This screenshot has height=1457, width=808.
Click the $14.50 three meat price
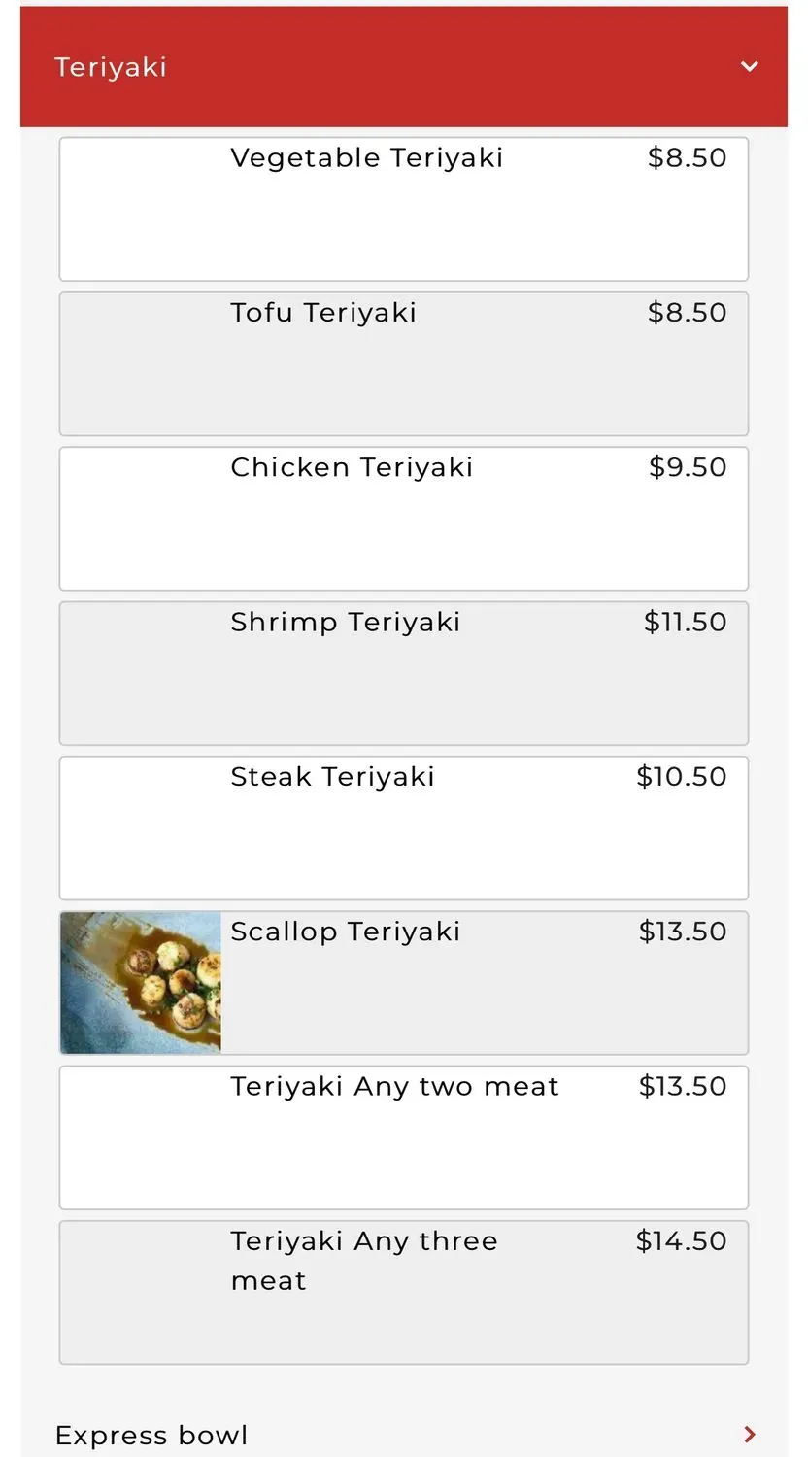[x=681, y=1240]
